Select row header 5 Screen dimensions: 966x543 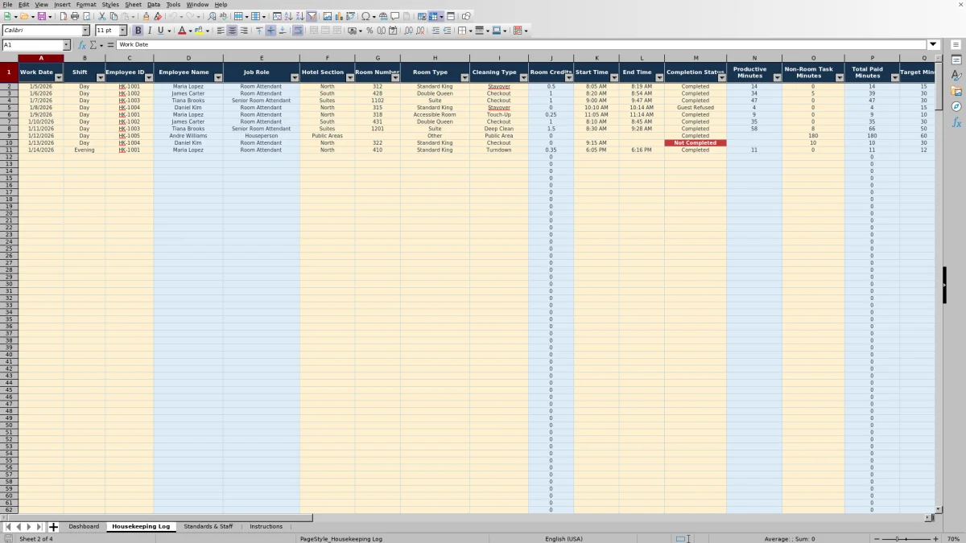click(x=9, y=108)
